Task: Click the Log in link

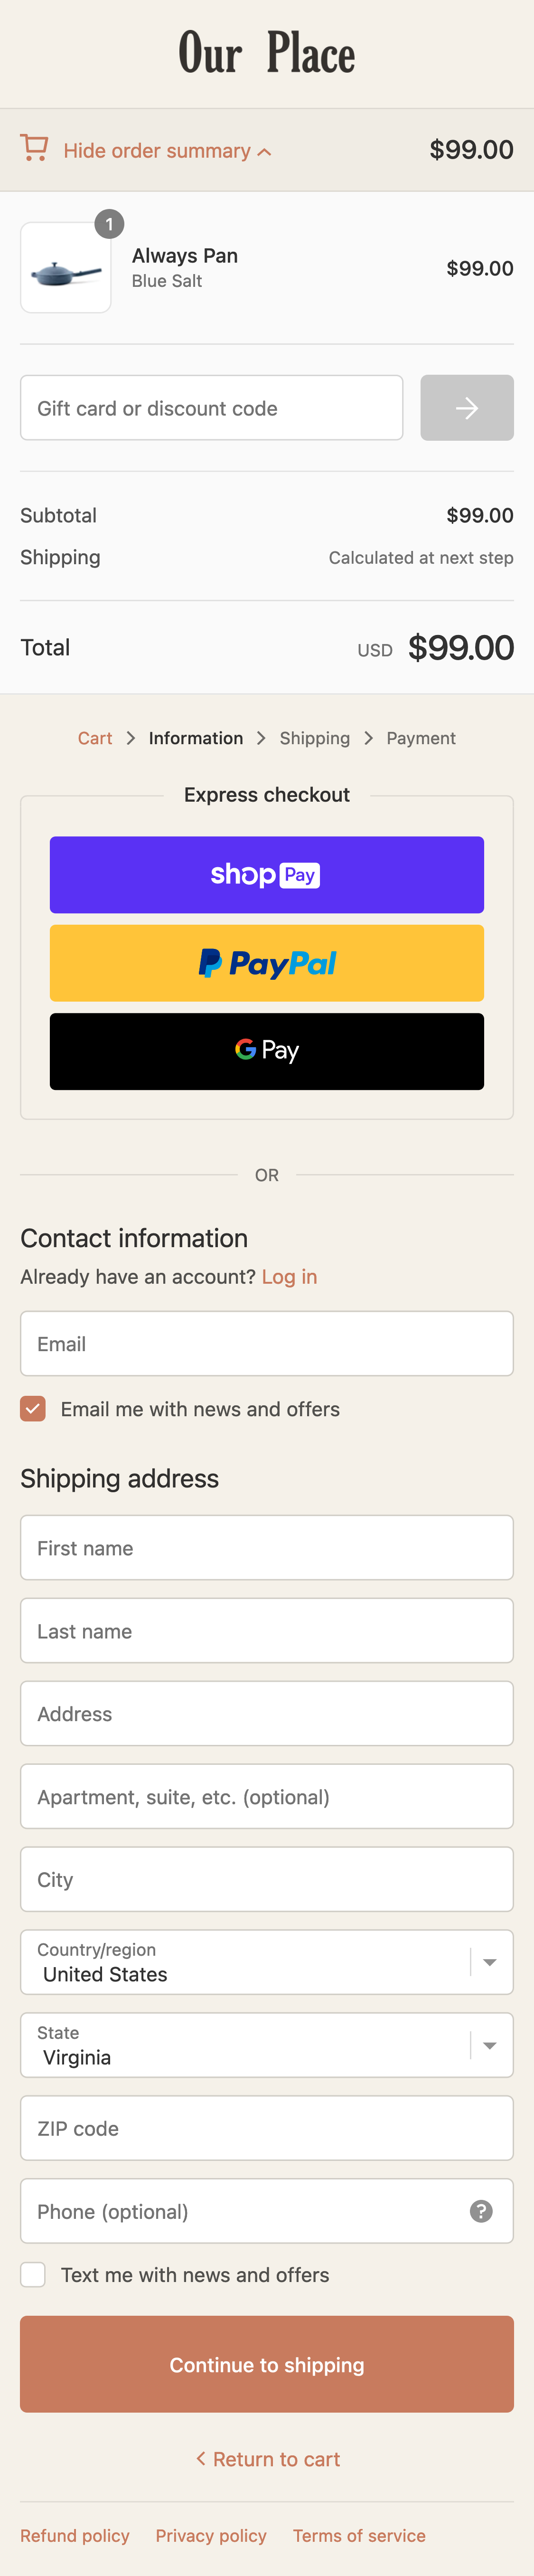Action: [289, 1277]
